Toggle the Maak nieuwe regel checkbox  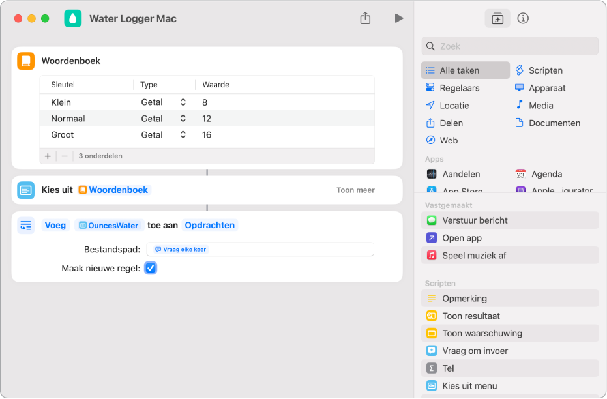[151, 268]
